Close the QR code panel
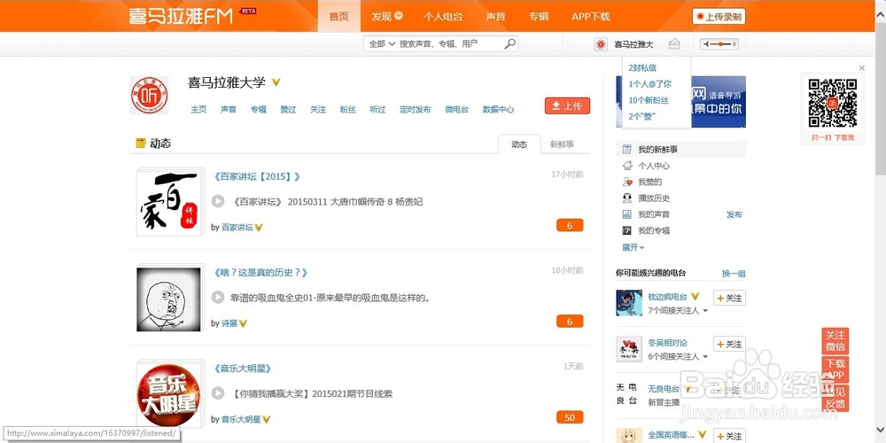This screenshot has height=443, width=886. click(x=862, y=68)
